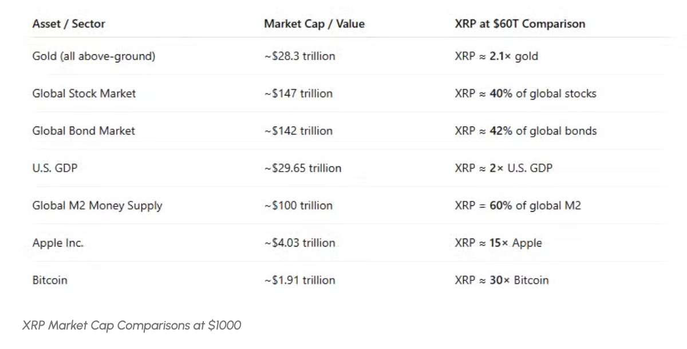The width and height of the screenshot is (687, 349).
Task: Click the "Bitcoin" row label
Action: [x=50, y=280]
